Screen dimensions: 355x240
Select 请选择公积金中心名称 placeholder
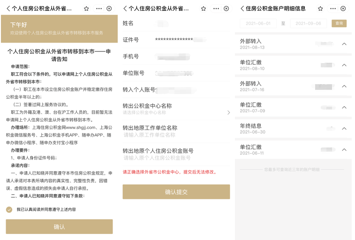(144, 112)
